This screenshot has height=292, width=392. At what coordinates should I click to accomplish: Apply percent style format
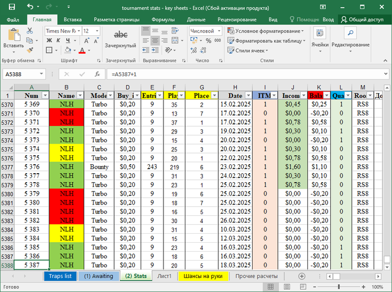tap(208, 40)
